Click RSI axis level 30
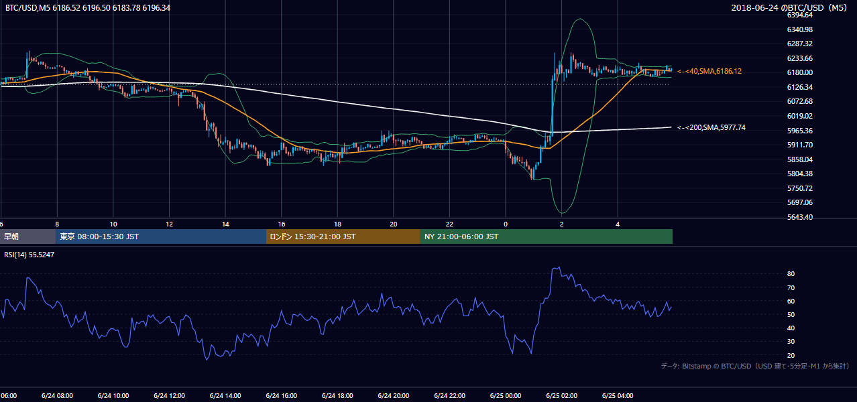The width and height of the screenshot is (857, 402). coord(791,342)
